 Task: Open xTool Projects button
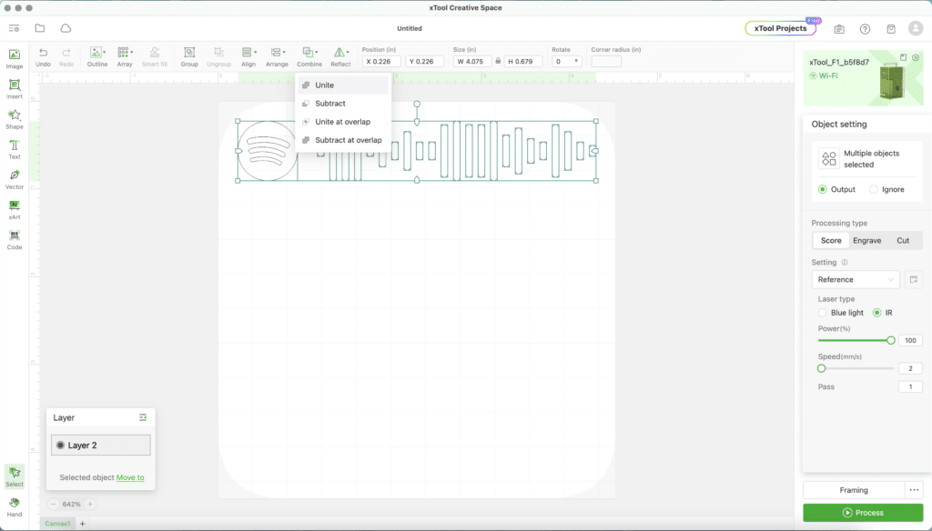780,28
